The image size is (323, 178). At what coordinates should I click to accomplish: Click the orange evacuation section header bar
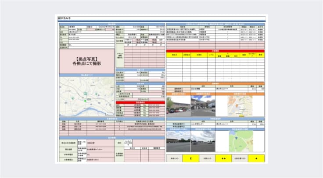pyautogui.click(x=215, y=82)
